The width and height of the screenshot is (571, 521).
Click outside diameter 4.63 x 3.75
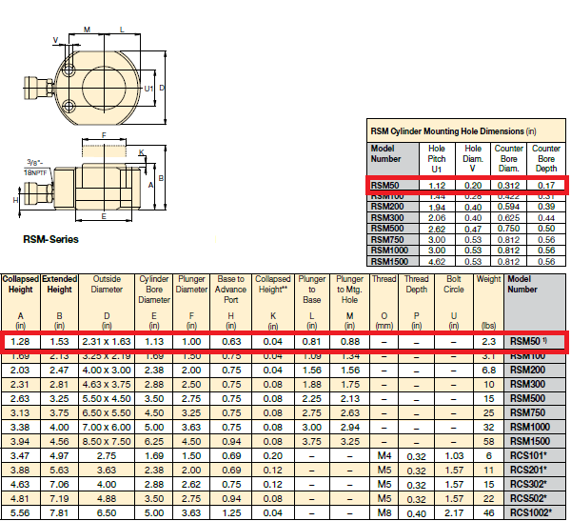pos(107,384)
